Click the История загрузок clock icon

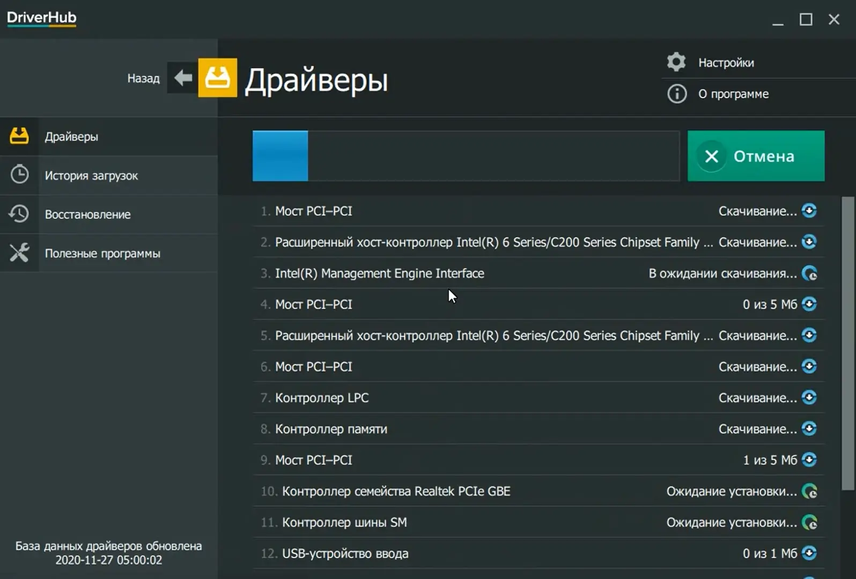(19, 175)
